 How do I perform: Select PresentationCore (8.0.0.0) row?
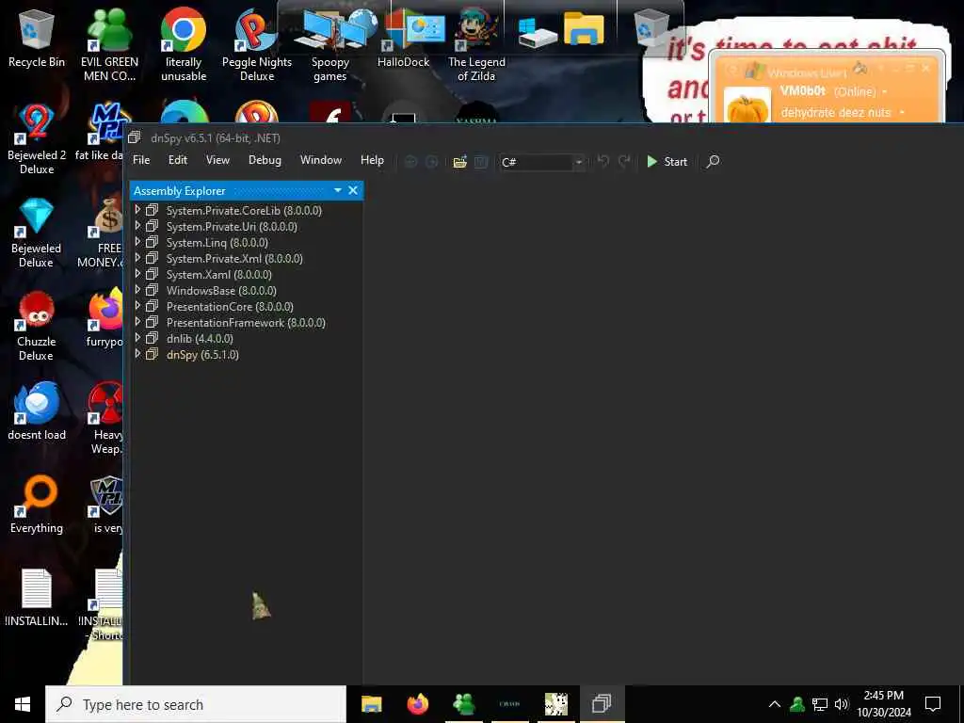230,306
